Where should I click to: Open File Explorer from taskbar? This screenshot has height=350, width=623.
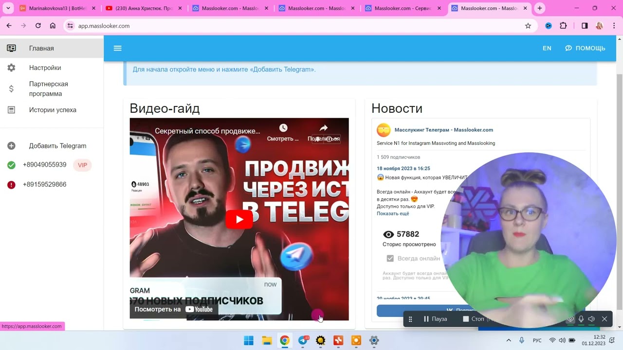267,340
